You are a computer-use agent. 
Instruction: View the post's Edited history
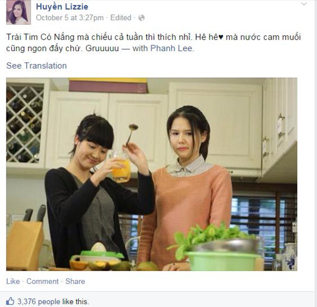pos(120,18)
